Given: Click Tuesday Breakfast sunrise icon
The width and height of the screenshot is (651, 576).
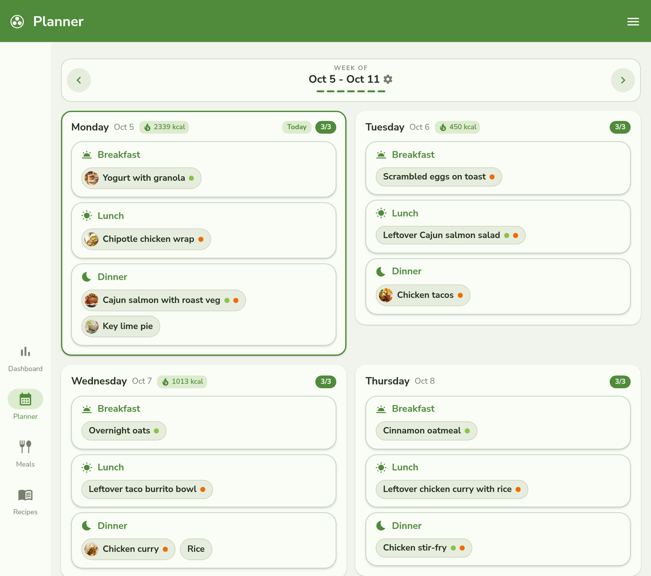Looking at the screenshot, I should [x=381, y=155].
